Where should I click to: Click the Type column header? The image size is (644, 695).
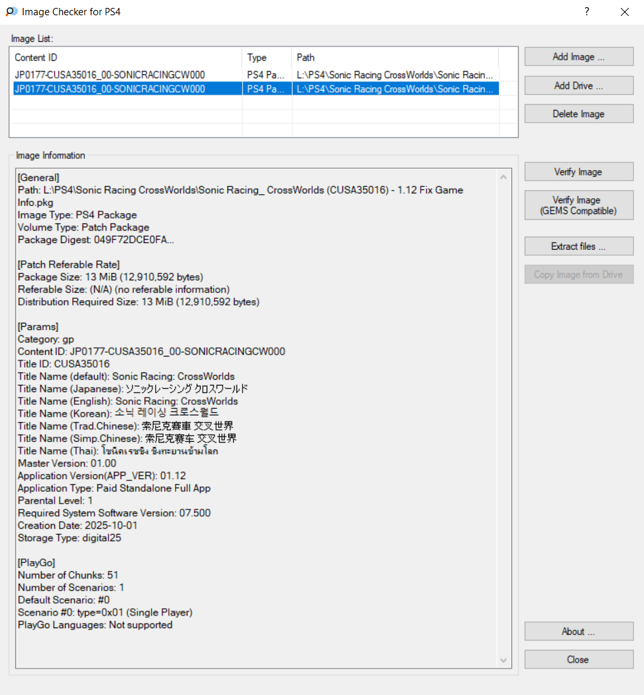click(266, 58)
